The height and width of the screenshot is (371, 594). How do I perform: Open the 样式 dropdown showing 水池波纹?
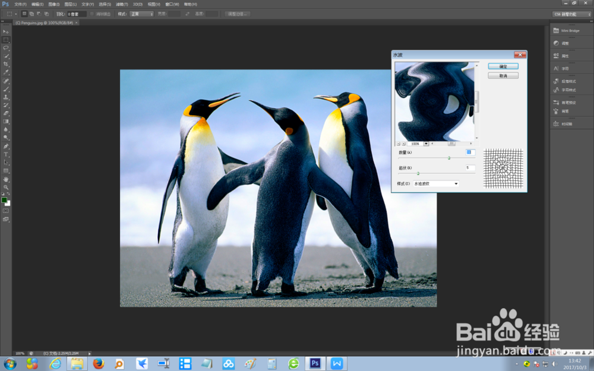click(x=435, y=183)
